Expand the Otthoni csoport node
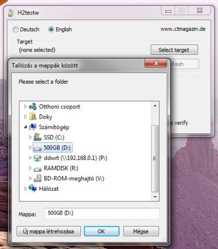The width and height of the screenshot is (218, 249). 25,107
